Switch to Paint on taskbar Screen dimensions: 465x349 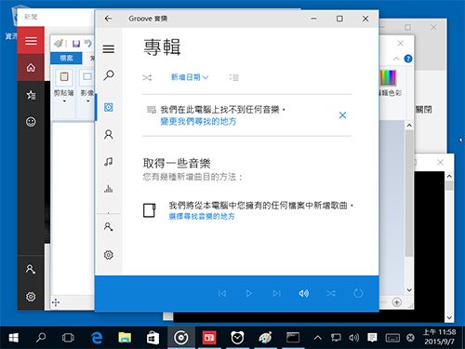click(265, 338)
